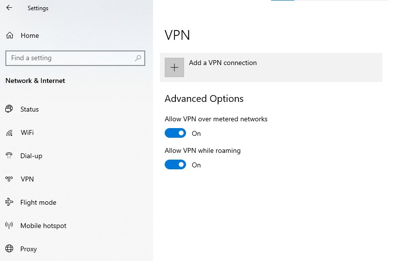This screenshot has width=411, height=261.
Task: Click the back arrow icon
Action: [9, 8]
